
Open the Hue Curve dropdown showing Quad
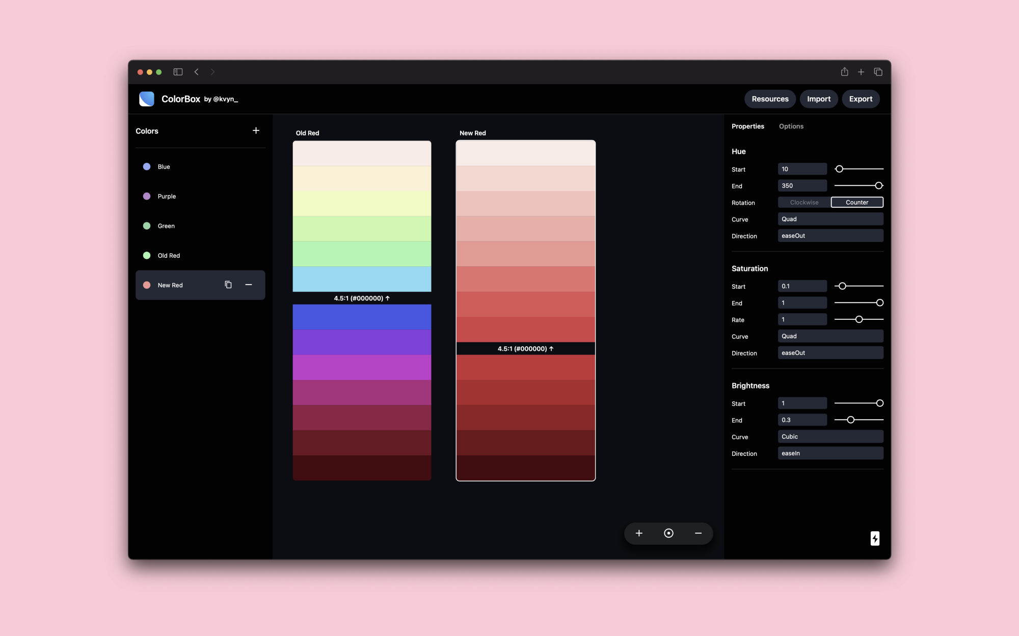click(830, 218)
